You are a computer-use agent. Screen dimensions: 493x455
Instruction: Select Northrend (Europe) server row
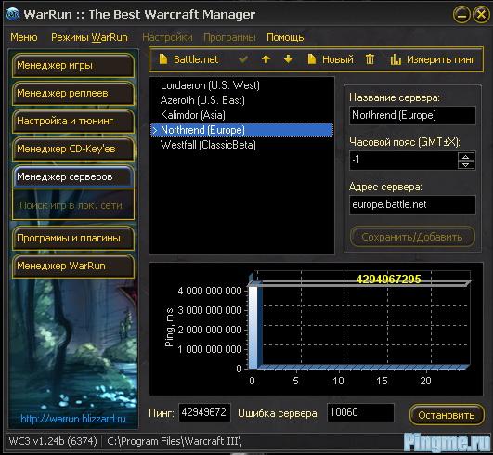click(241, 130)
